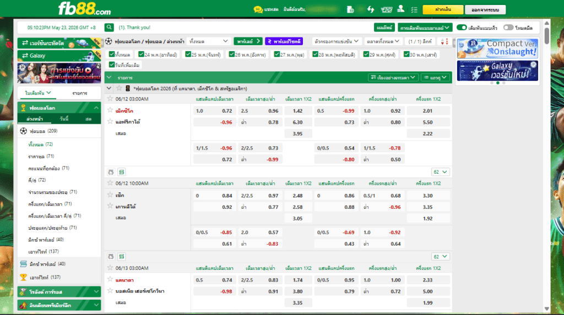Expand the โรลังด์ การ์รอส section

pos(59,292)
